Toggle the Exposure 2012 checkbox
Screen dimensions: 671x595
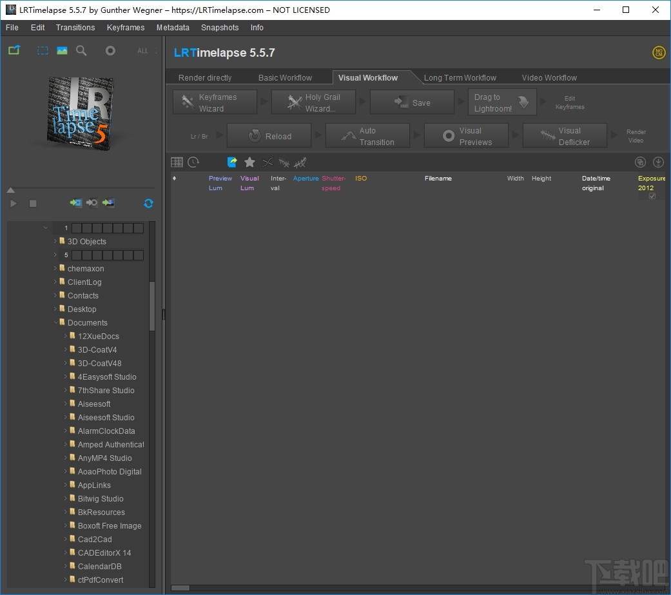pos(652,196)
